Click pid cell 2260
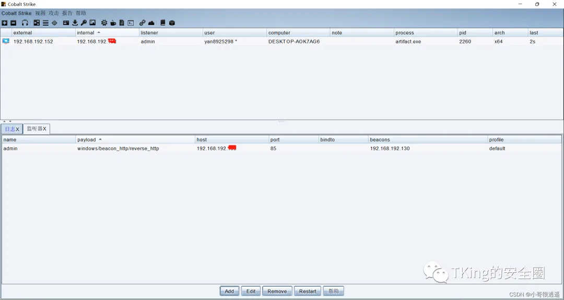The image size is (564, 300). (465, 41)
